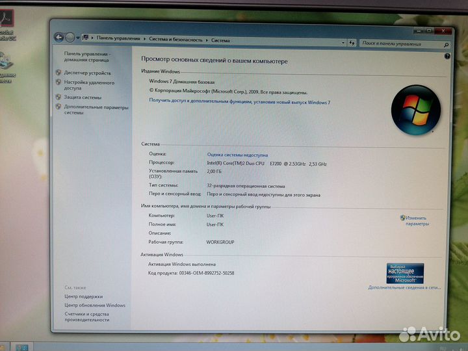Screen dimensions: 468x351
Task: Click 'Оценка системы недоступна' link
Action: pyautogui.click(x=237, y=155)
